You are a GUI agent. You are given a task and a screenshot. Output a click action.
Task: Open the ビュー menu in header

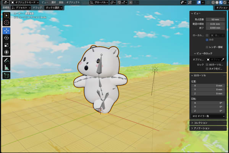[45, 2]
